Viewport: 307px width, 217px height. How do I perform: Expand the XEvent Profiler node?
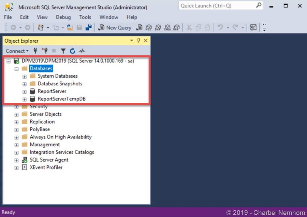tap(16, 168)
